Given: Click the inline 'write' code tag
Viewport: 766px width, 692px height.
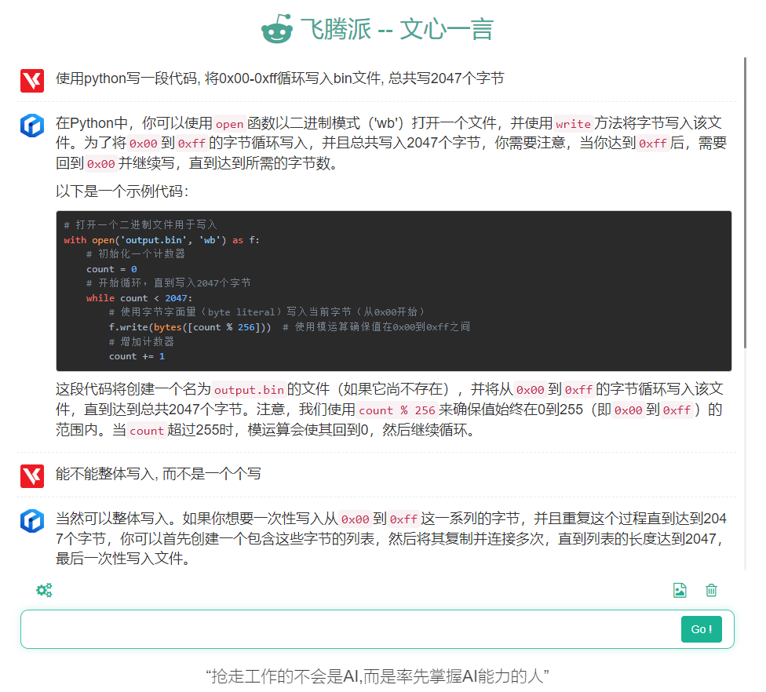Looking at the screenshot, I should (573, 124).
